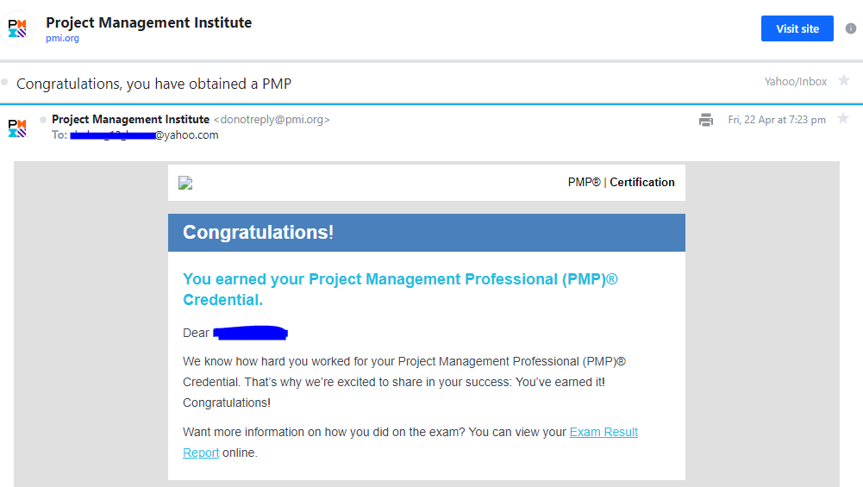Star the message dated Fri, 22 Apr
The width and height of the screenshot is (863, 487).
(842, 119)
